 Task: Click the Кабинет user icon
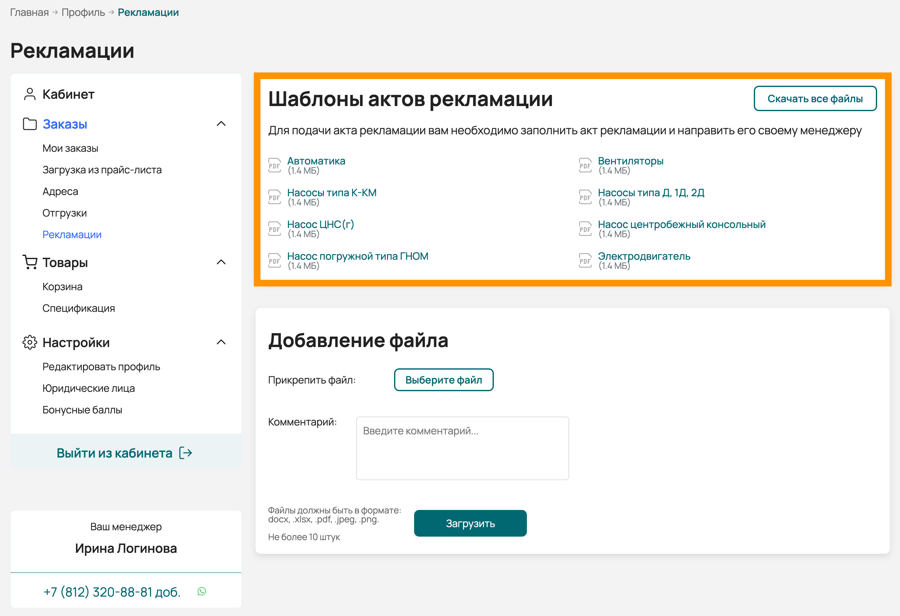[30, 94]
